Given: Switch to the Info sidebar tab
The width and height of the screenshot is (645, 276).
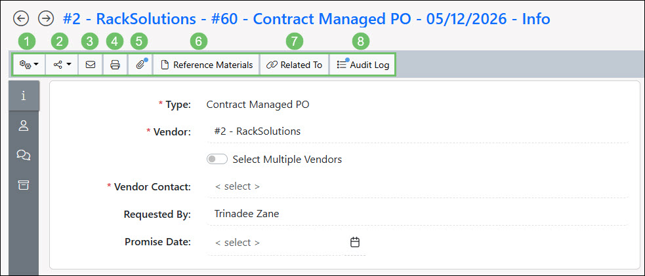Looking at the screenshot, I should tap(24, 95).
